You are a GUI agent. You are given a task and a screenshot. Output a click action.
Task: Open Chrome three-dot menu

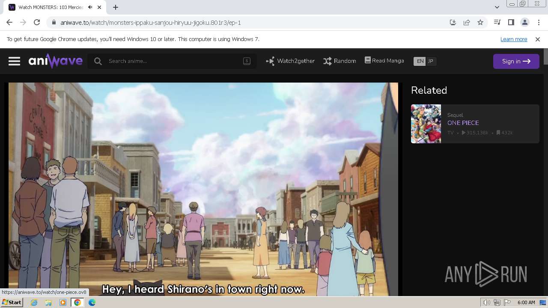[539, 23]
